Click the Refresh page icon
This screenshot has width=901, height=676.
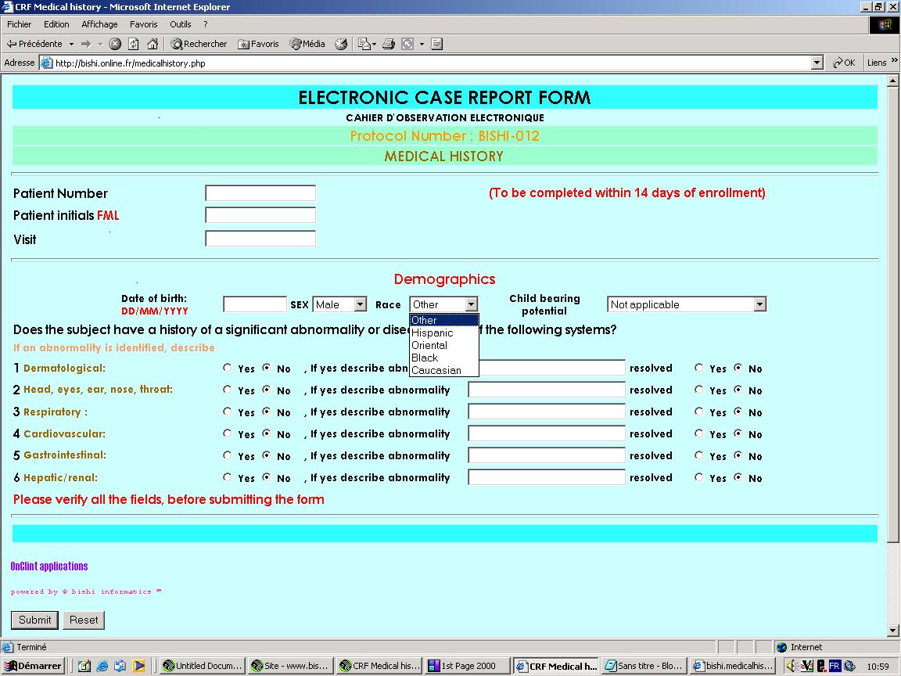click(x=134, y=44)
